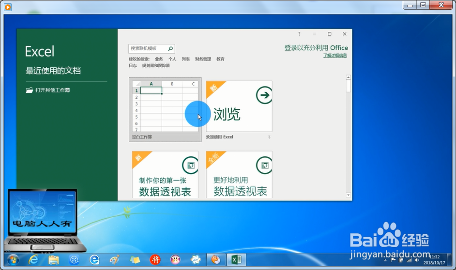This screenshot has height=270, width=456.
Task: Select suggested search 财务管理
Action: (x=203, y=59)
